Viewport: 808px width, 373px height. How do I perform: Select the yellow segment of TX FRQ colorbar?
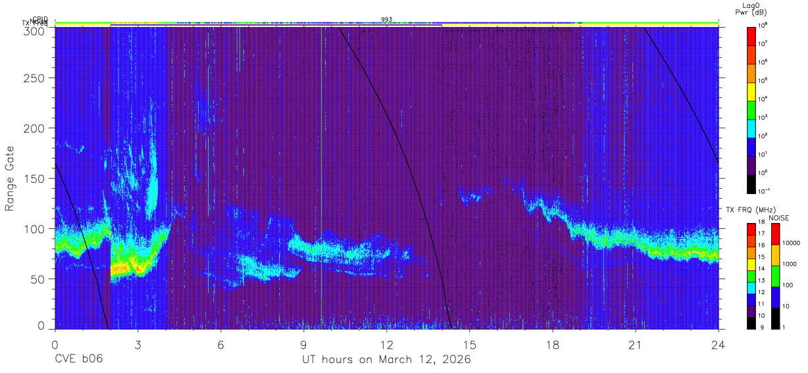751,264
